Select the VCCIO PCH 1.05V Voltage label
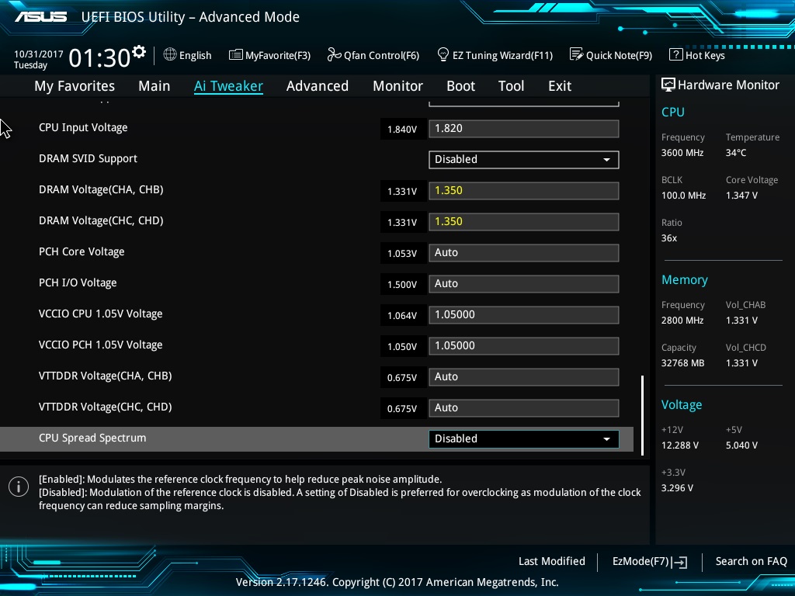 pos(100,345)
